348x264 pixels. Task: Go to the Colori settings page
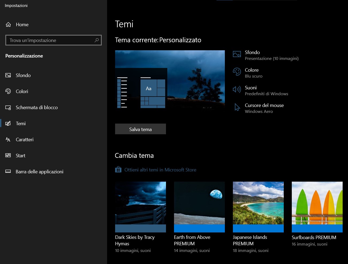coord(54,91)
